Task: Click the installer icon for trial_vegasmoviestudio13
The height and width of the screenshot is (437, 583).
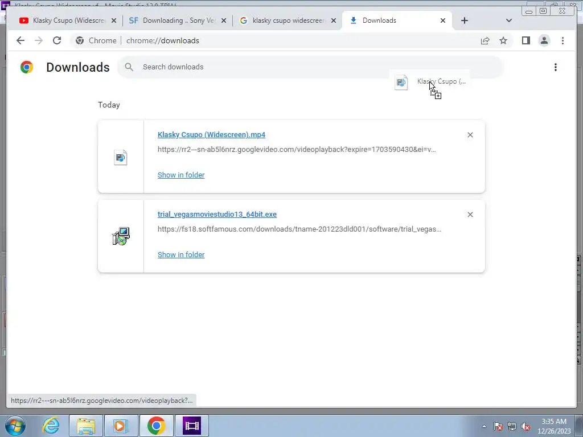Action: (x=121, y=236)
